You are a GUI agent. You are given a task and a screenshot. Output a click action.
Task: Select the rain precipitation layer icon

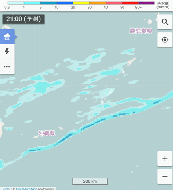(x=7, y=37)
